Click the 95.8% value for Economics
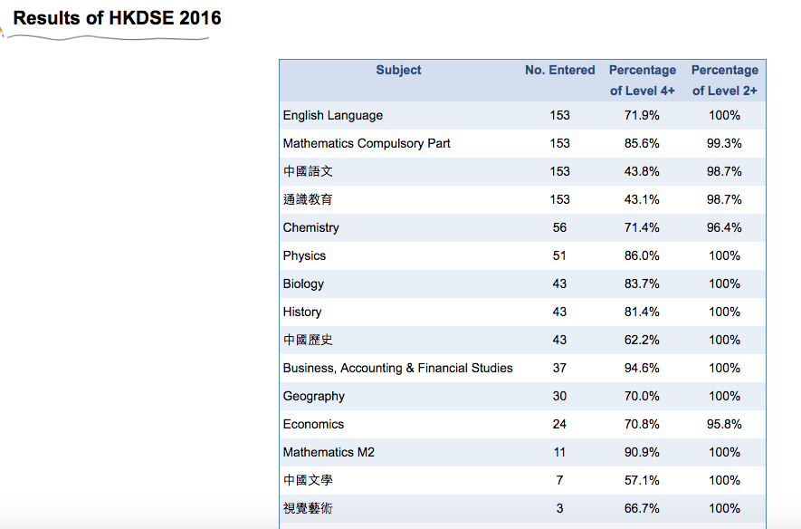 [724, 424]
